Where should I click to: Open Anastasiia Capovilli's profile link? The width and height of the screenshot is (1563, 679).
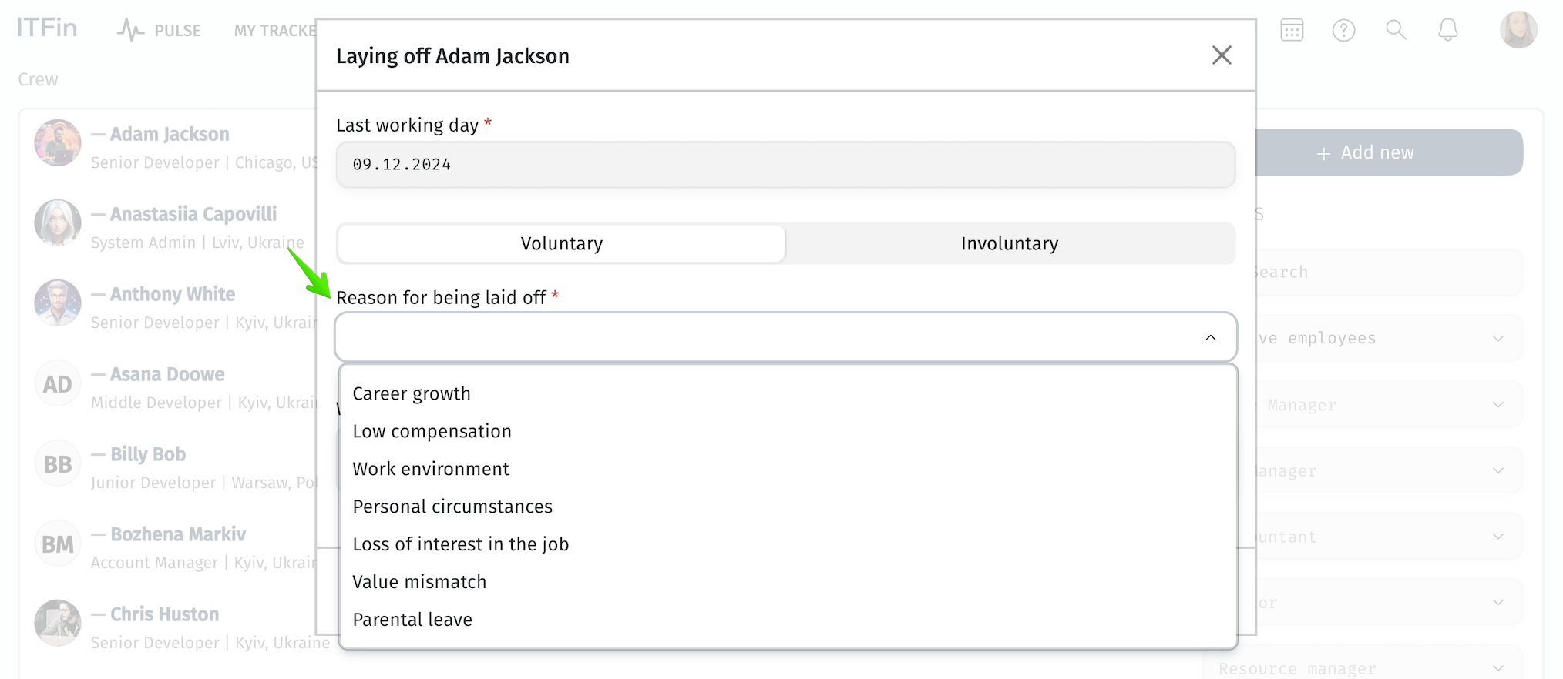[x=193, y=214]
